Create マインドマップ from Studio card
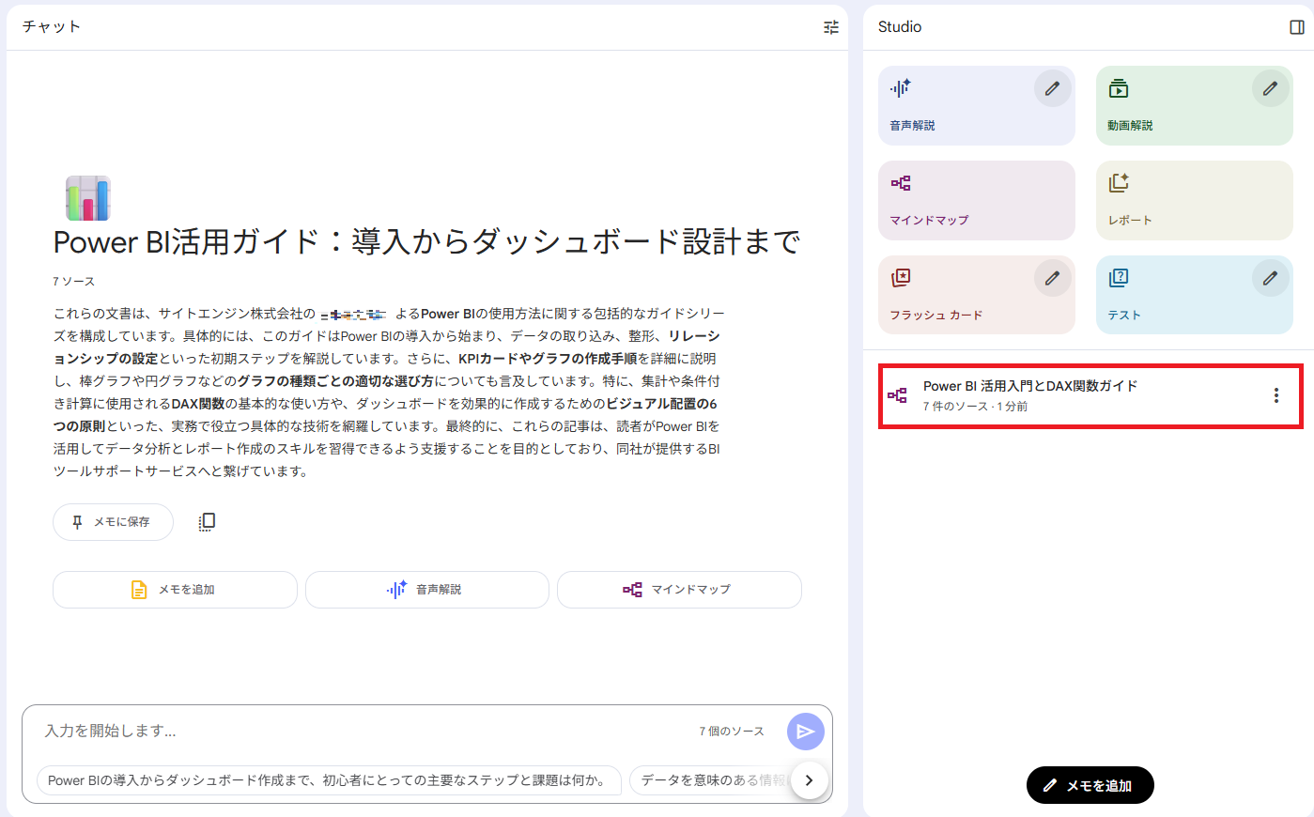 point(977,200)
